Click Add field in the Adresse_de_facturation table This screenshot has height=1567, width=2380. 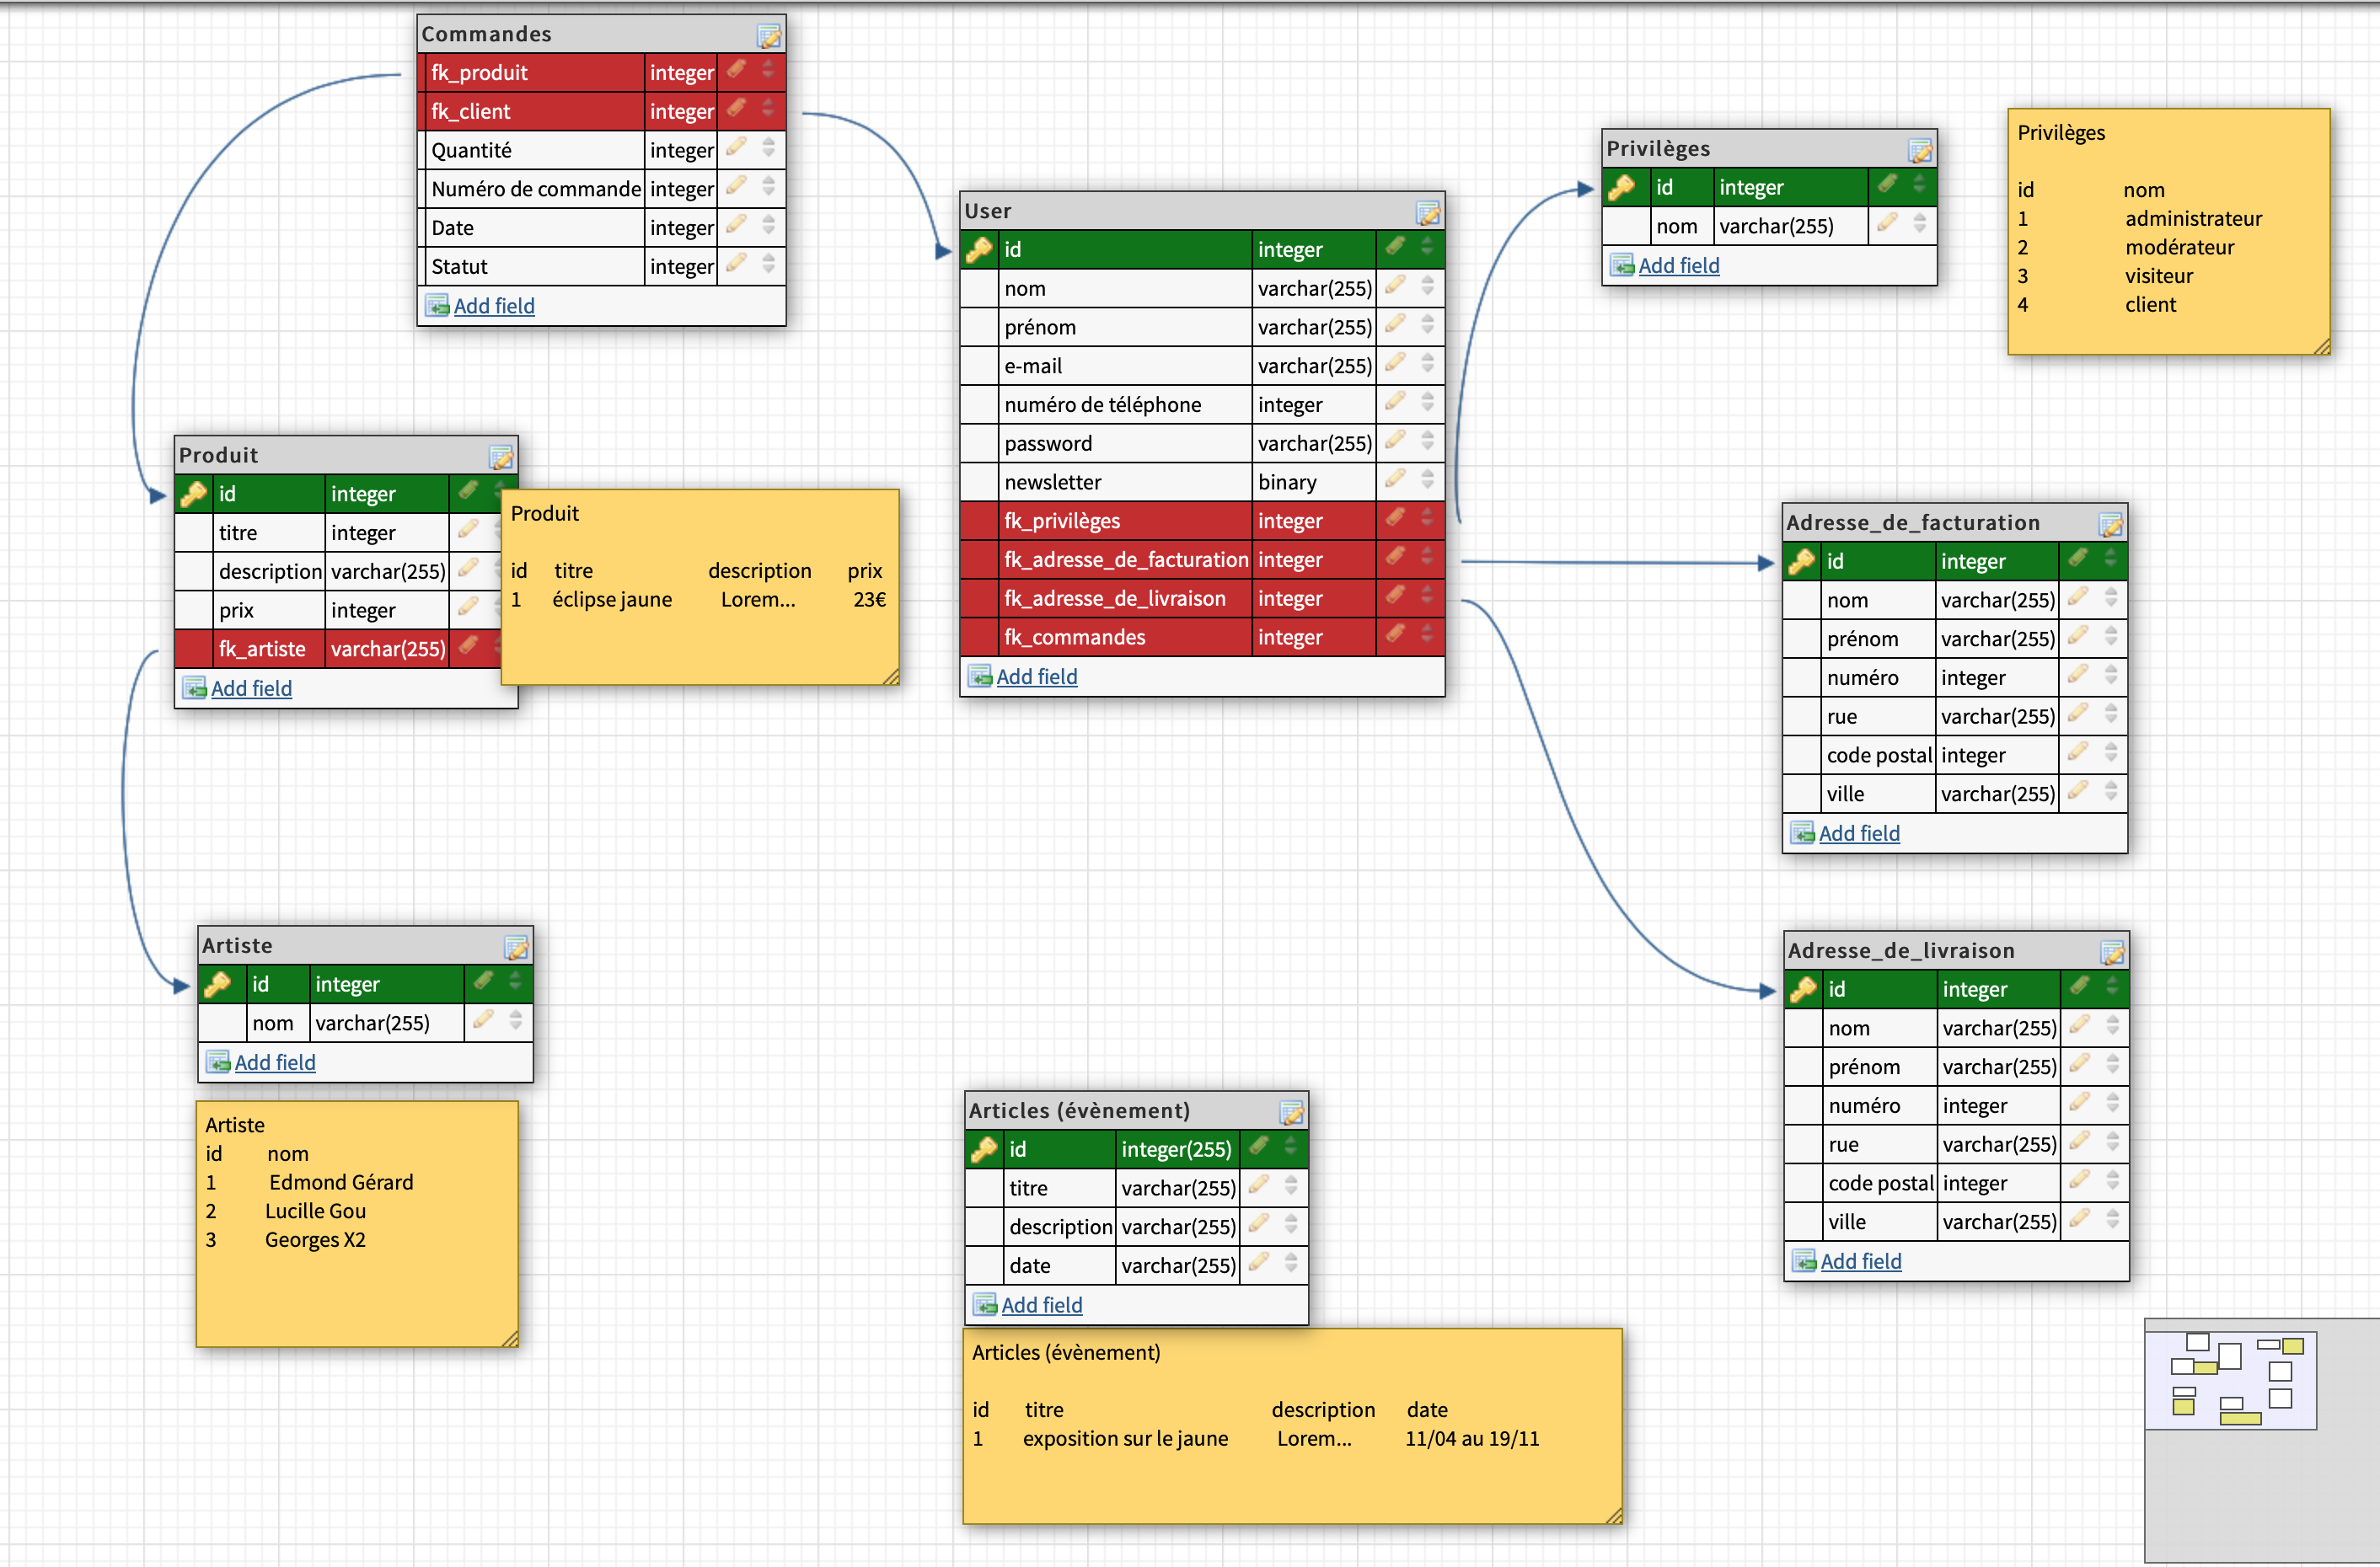(1858, 833)
